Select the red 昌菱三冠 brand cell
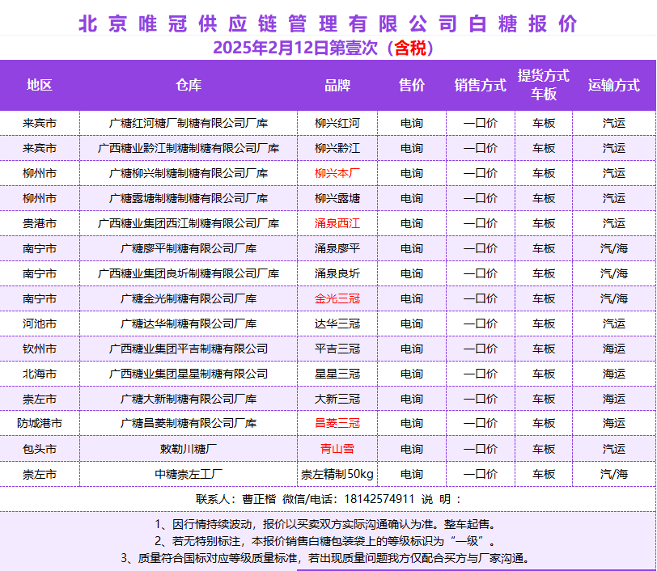The height and width of the screenshot is (571, 657). click(x=337, y=423)
